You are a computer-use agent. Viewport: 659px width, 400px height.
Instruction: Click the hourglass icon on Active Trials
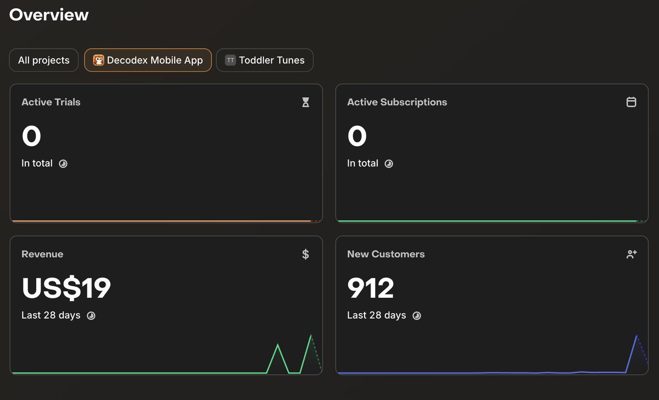pos(306,102)
